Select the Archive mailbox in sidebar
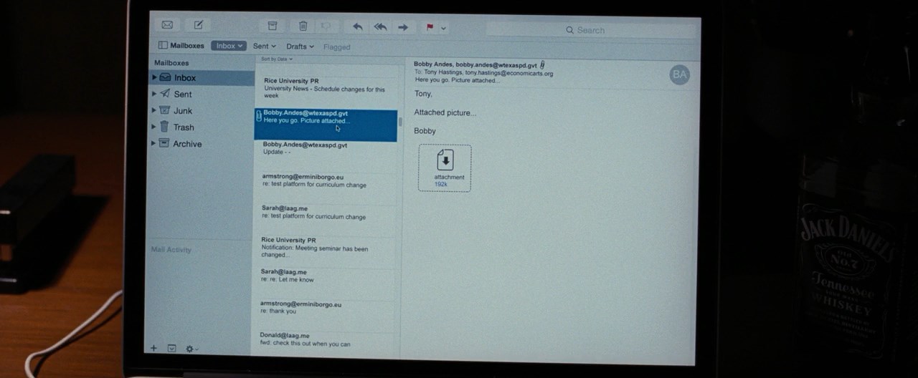Viewport: 918px width, 378px height. [186, 144]
